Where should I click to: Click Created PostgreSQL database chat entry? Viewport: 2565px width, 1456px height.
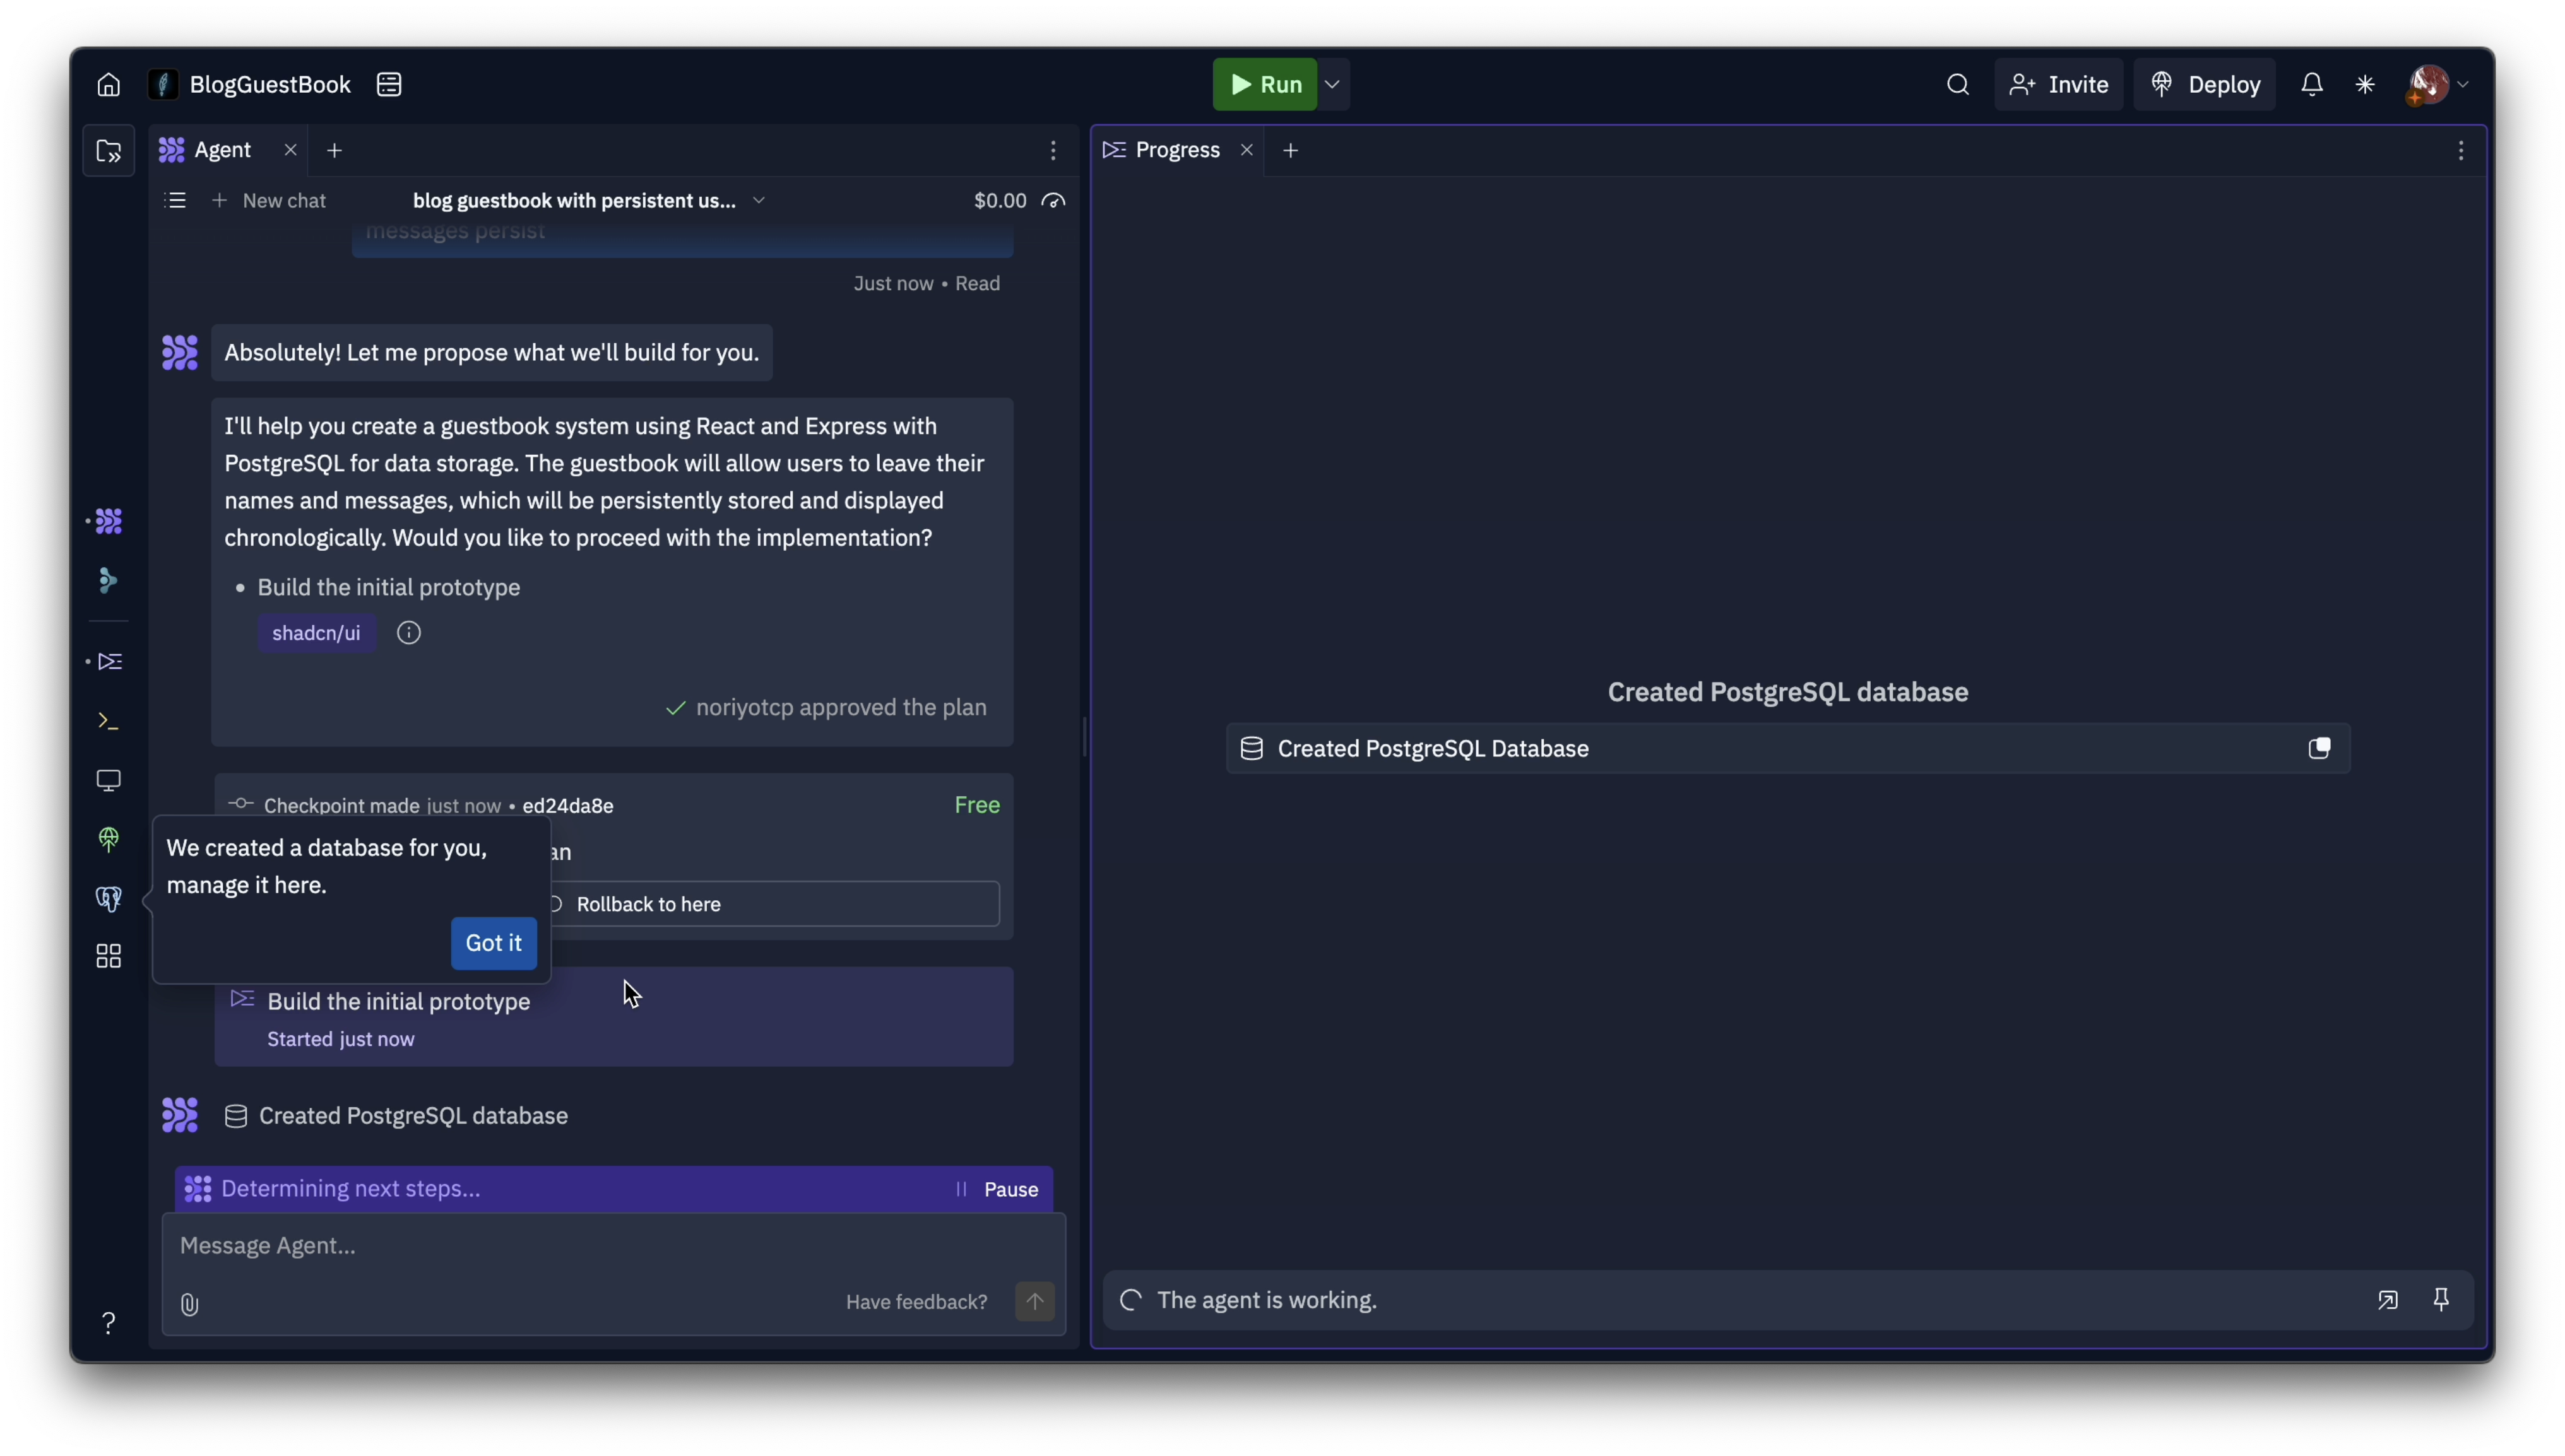396,1116
